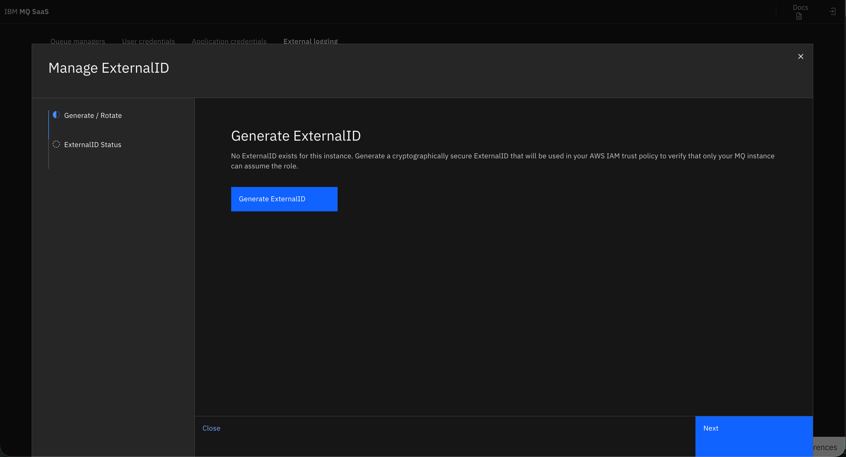
Task: Click the 'No ExternalID exists' description paragraph
Action: click(503, 161)
